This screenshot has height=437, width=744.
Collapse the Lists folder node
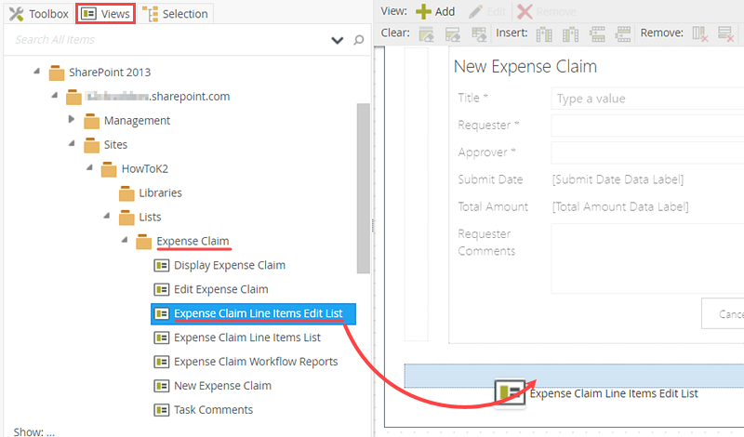[x=108, y=217]
